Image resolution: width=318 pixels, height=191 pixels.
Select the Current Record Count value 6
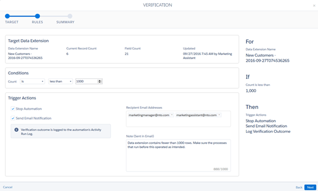[67, 54]
